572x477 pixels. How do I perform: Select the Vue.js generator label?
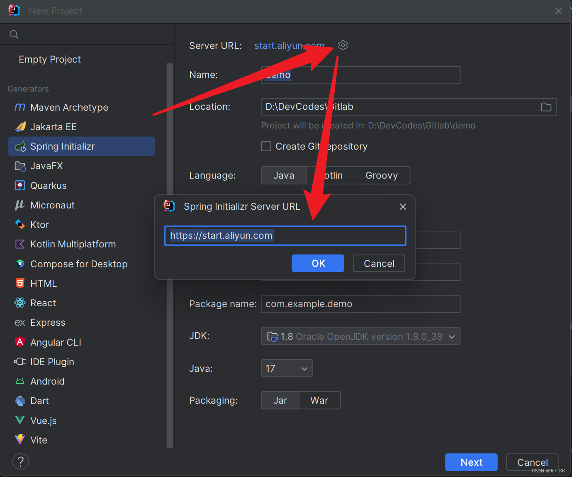(44, 420)
